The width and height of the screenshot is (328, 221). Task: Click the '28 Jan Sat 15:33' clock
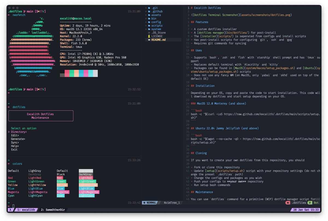coord(305,210)
